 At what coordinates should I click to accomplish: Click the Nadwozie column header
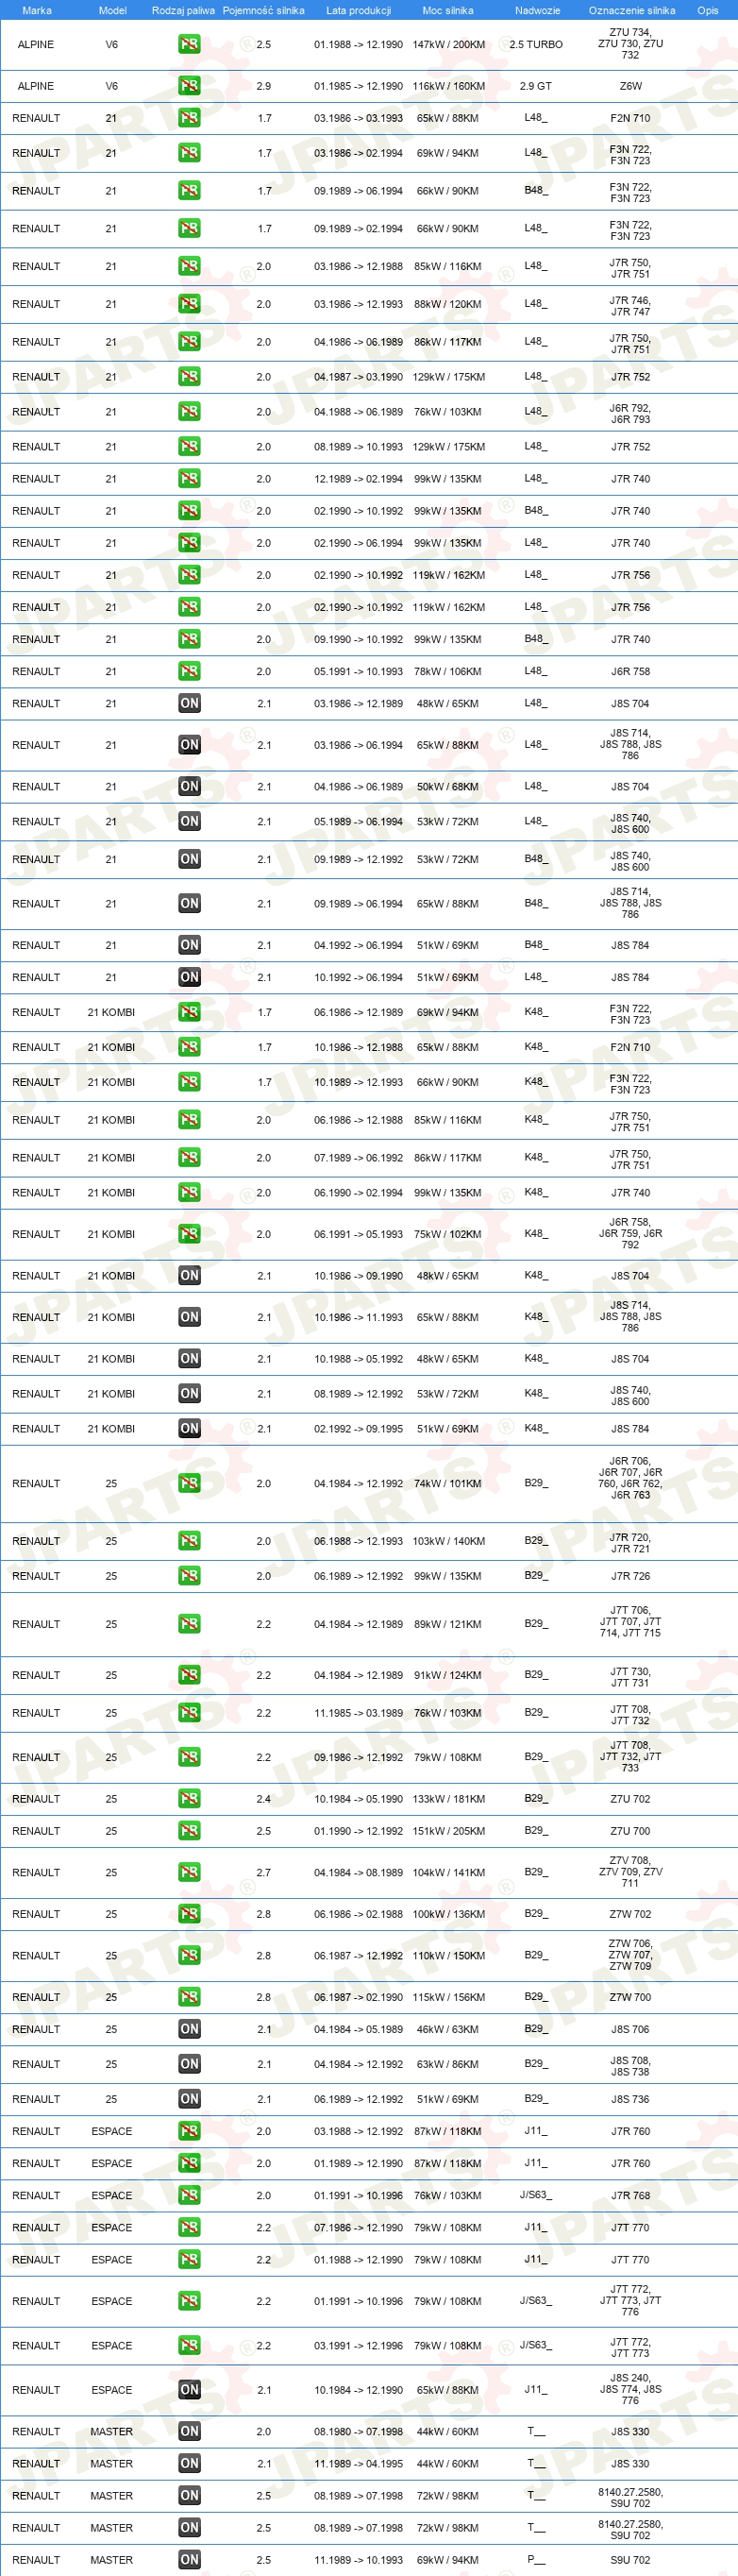click(537, 10)
